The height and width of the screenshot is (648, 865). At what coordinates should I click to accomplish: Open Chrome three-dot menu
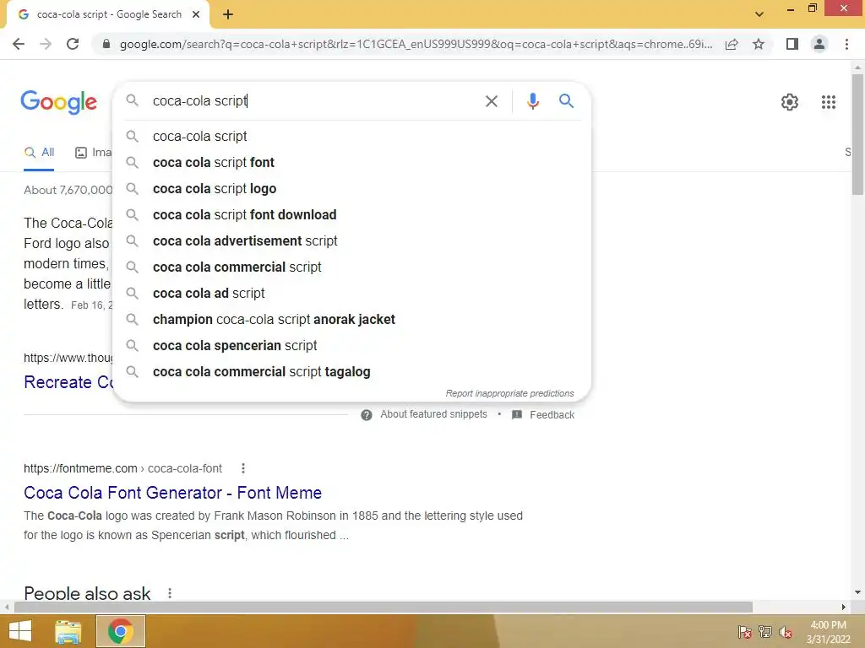(846, 44)
